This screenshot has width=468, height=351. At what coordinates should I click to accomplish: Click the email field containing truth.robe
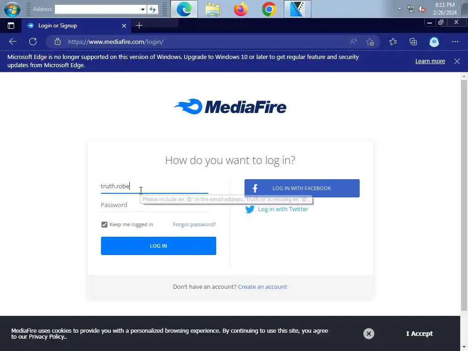tap(154, 186)
